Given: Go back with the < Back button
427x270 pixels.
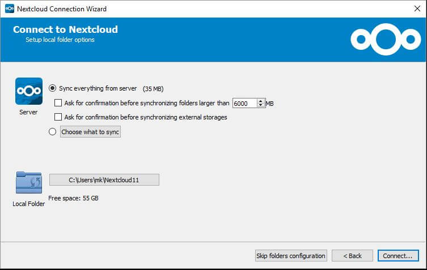Looking at the screenshot, I should 352,256.
